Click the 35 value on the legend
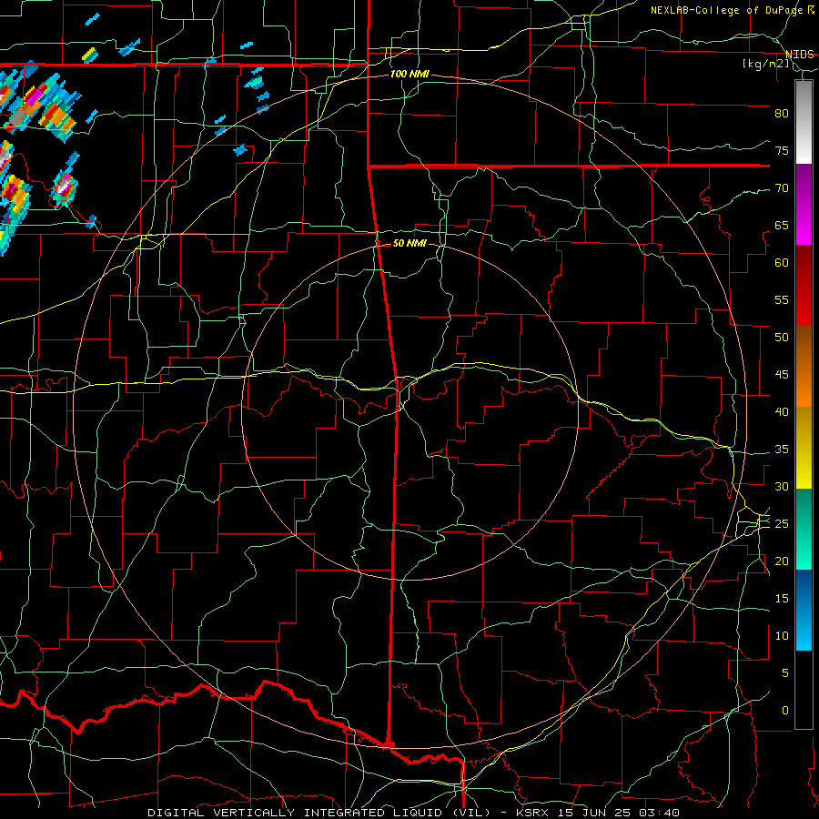819x819 pixels. tap(782, 450)
